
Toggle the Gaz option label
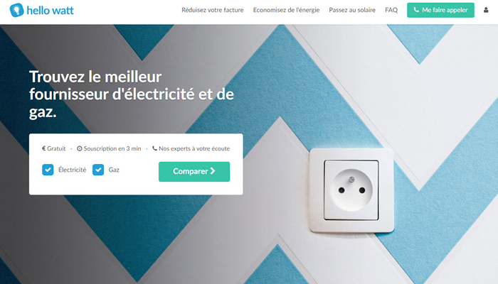(x=114, y=170)
